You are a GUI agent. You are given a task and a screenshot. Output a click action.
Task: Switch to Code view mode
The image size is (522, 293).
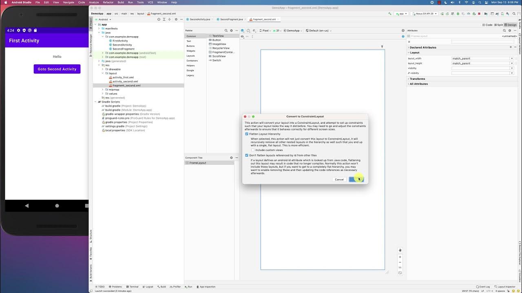[x=488, y=25]
